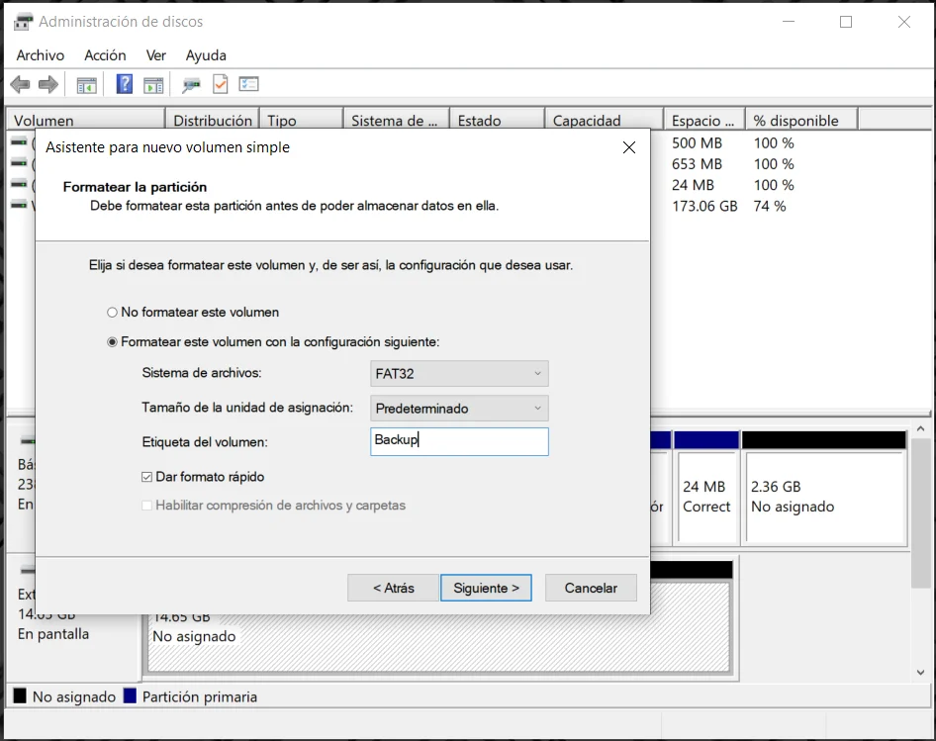Click the 'En pantalla' disk status label
Screen dimensions: 936x741
point(53,634)
